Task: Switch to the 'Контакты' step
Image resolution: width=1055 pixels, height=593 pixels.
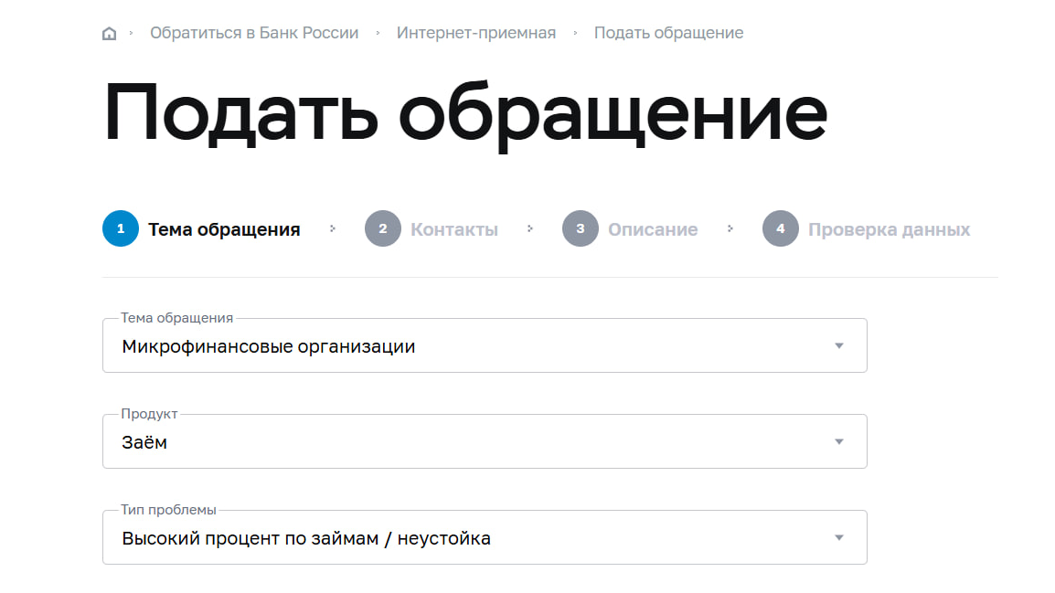Action: 454,229
